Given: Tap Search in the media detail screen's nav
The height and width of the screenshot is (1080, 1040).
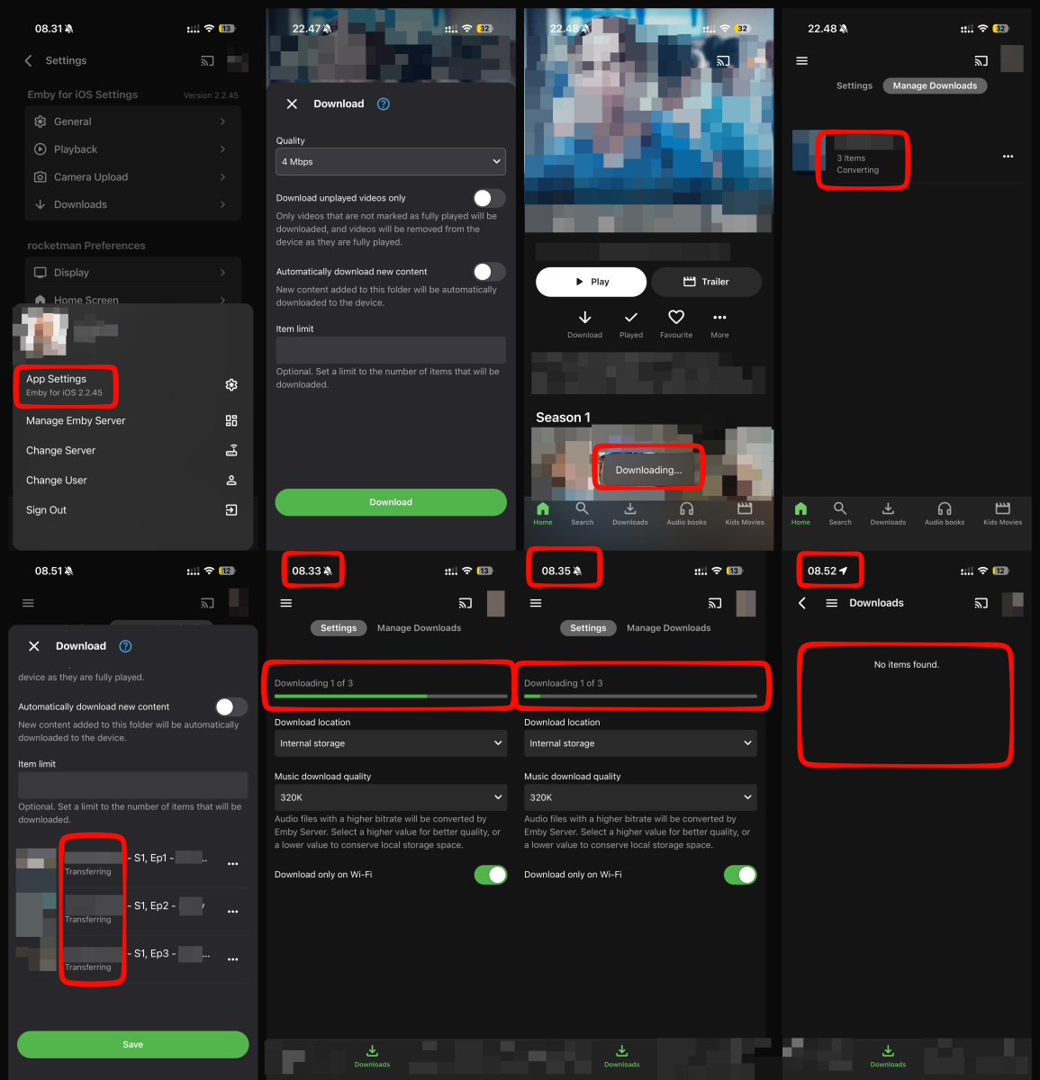Looking at the screenshot, I should click(583, 514).
